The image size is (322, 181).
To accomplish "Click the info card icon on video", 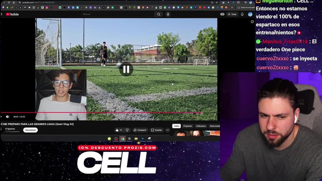I will pos(252,22).
